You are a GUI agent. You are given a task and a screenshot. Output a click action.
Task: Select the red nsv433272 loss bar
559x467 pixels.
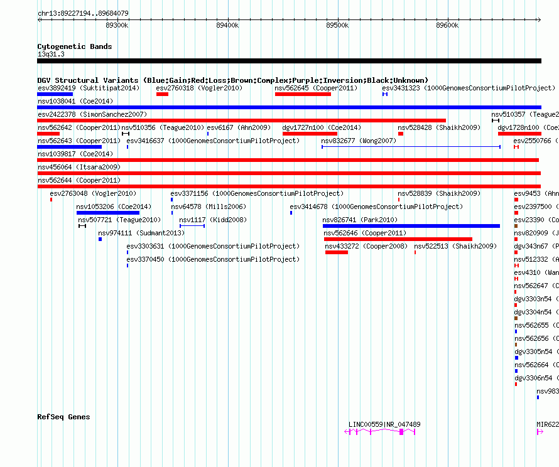[x=337, y=252]
